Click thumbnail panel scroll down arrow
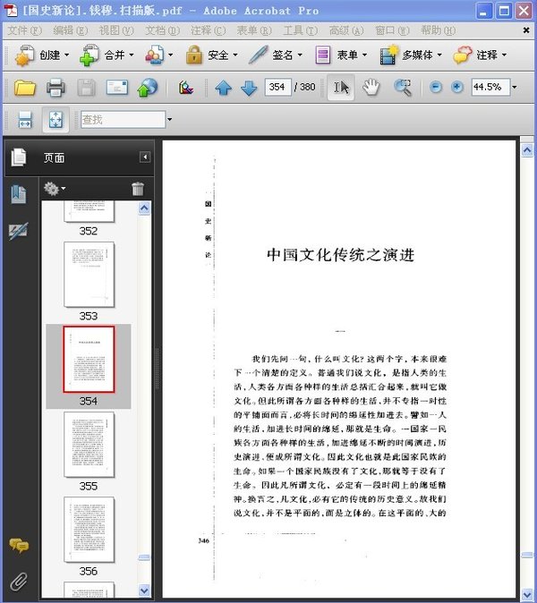 point(144,590)
